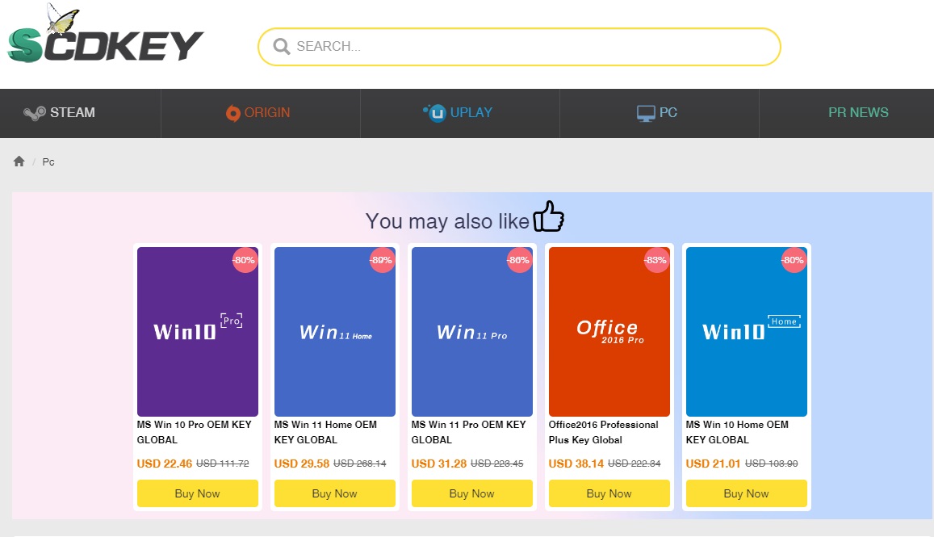Click the thumbs-up icon
The height and width of the screenshot is (537, 934).
pos(548,216)
